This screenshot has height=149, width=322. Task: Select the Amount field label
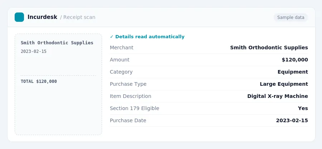coord(119,60)
